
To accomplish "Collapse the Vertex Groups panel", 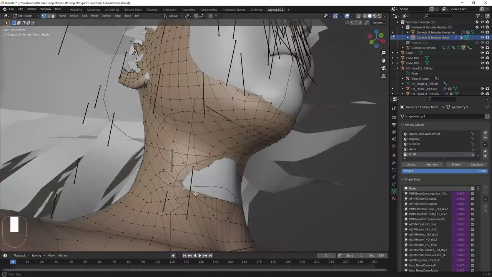I will point(402,125).
